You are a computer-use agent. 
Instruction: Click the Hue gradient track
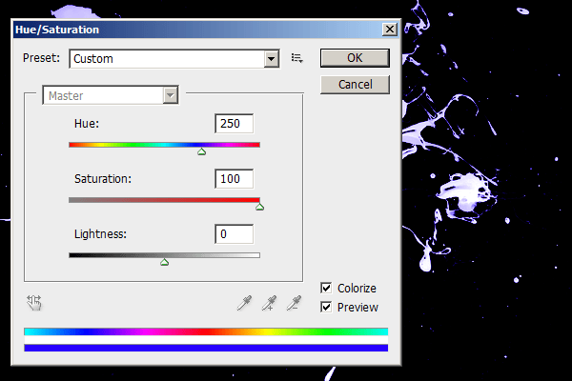pos(165,145)
